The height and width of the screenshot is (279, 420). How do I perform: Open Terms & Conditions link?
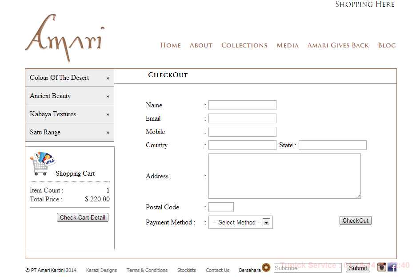(x=147, y=270)
